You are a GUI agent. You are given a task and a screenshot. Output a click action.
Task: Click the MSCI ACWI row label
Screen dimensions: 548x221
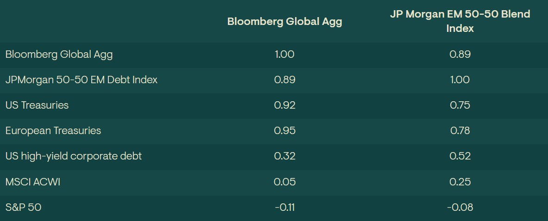[33, 182]
